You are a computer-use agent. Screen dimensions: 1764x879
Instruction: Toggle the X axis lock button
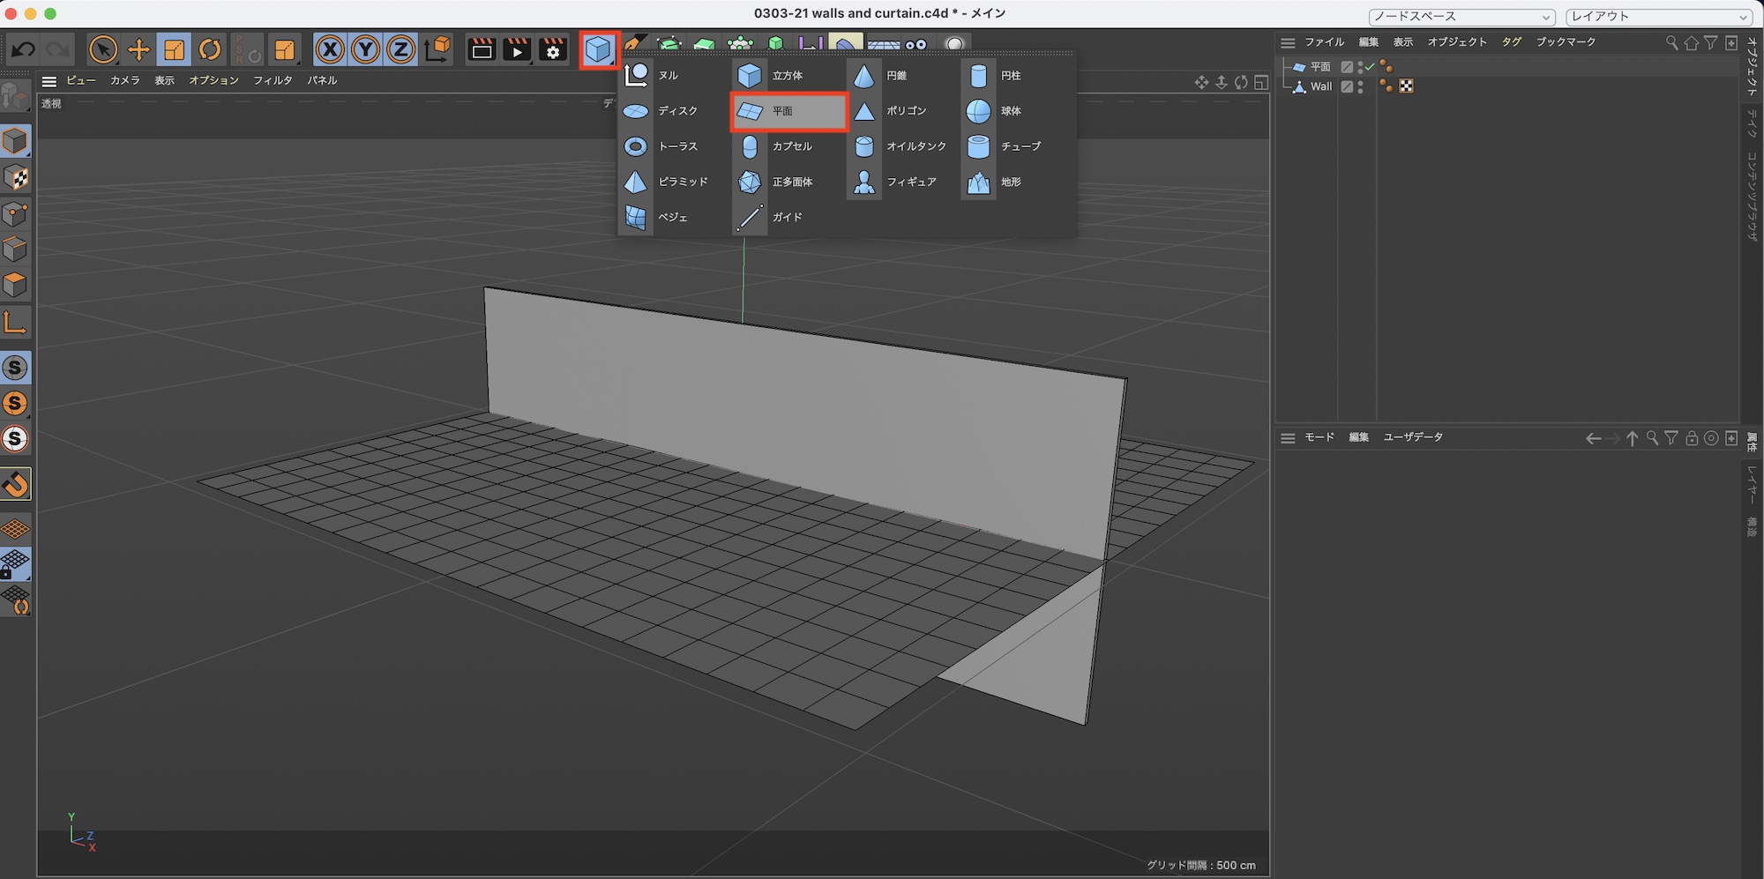click(330, 49)
